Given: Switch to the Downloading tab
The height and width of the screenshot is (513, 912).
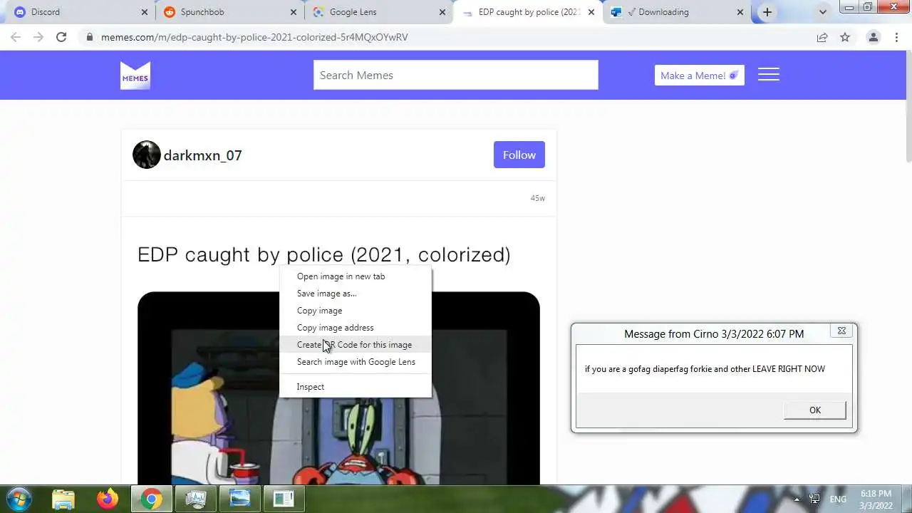Looking at the screenshot, I should 675,12.
